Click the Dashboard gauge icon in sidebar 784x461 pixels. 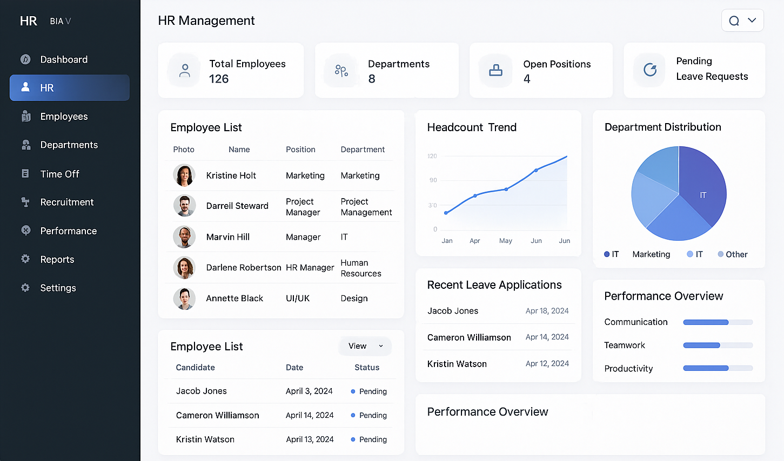pyautogui.click(x=25, y=59)
